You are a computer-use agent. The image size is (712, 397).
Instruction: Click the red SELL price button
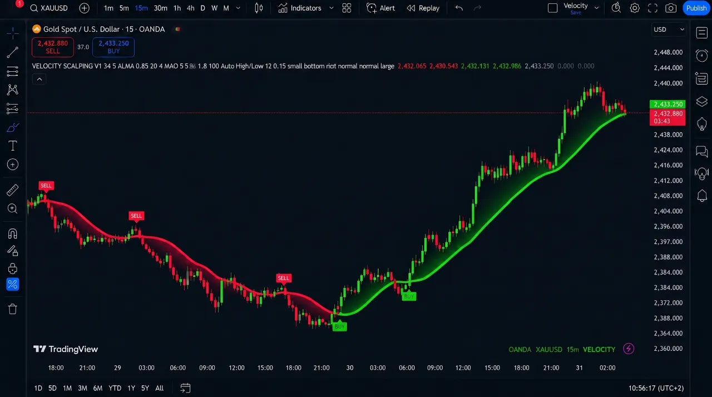click(53, 47)
